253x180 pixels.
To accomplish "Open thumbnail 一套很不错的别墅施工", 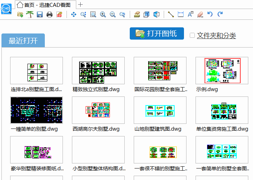I will click(x=160, y=150).
